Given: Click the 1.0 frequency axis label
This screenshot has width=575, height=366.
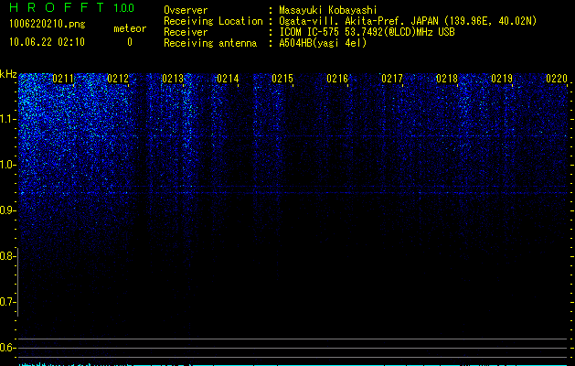Looking at the screenshot, I should [x=8, y=165].
